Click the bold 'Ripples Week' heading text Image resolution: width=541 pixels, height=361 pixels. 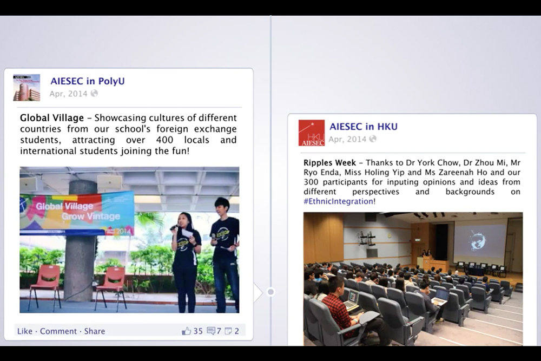[x=329, y=162]
